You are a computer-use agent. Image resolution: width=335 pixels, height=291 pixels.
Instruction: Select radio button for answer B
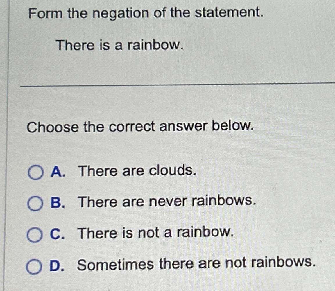click(35, 203)
